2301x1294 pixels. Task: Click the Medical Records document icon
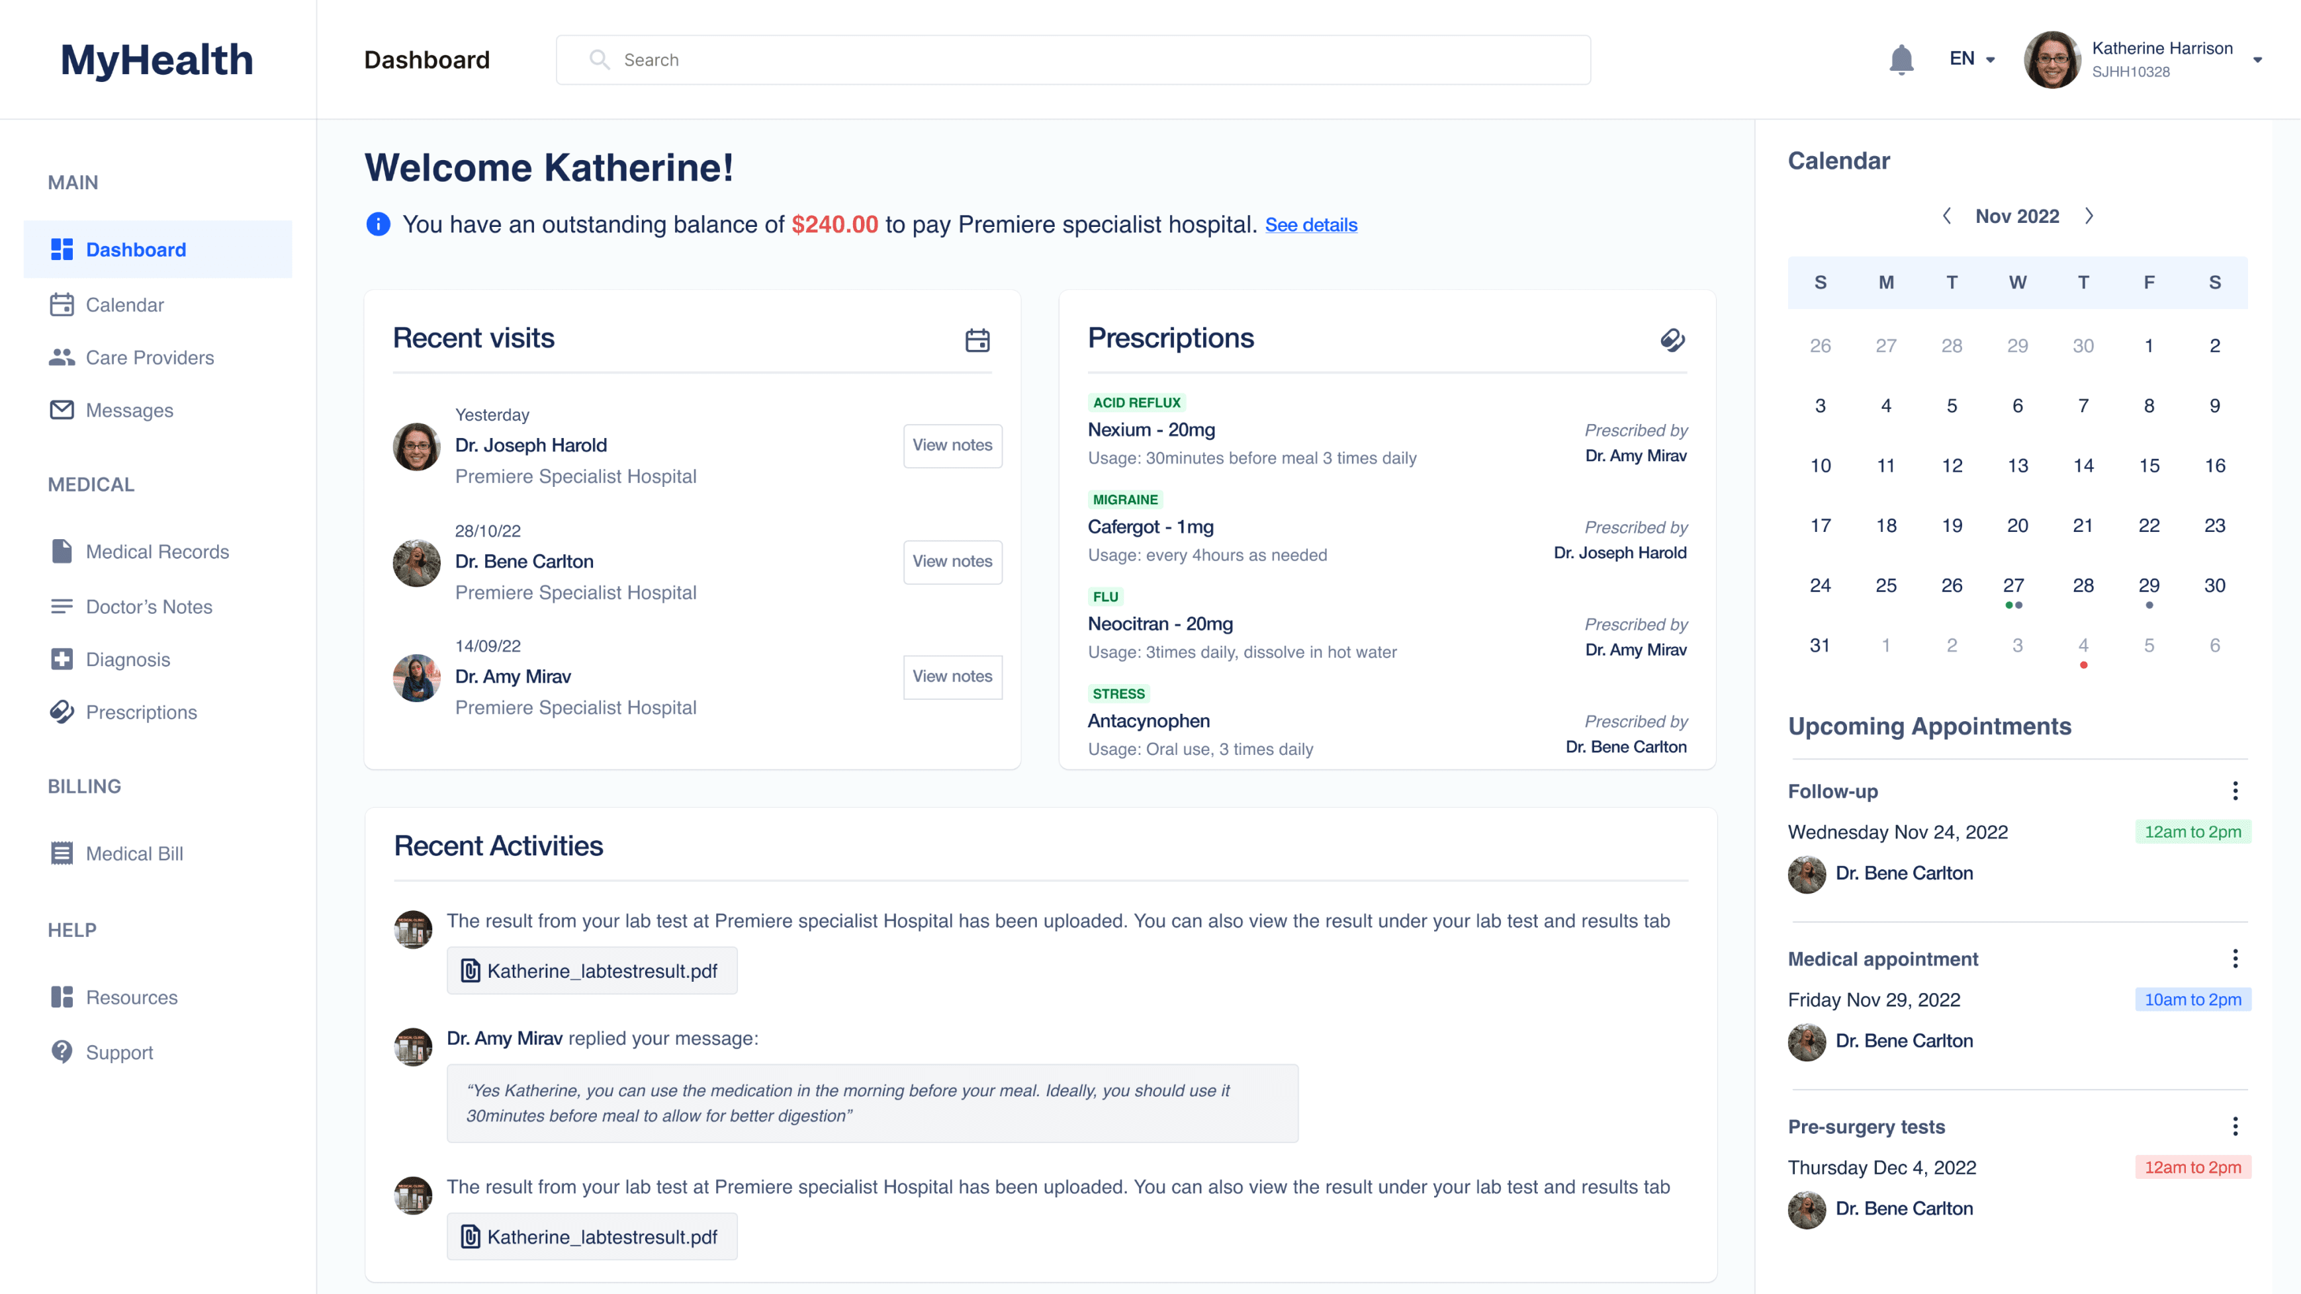click(x=62, y=551)
